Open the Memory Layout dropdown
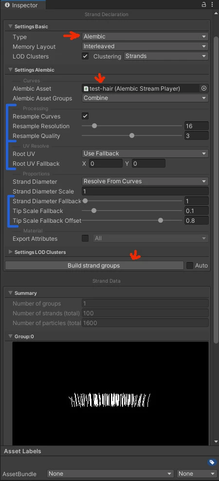 tap(145, 46)
